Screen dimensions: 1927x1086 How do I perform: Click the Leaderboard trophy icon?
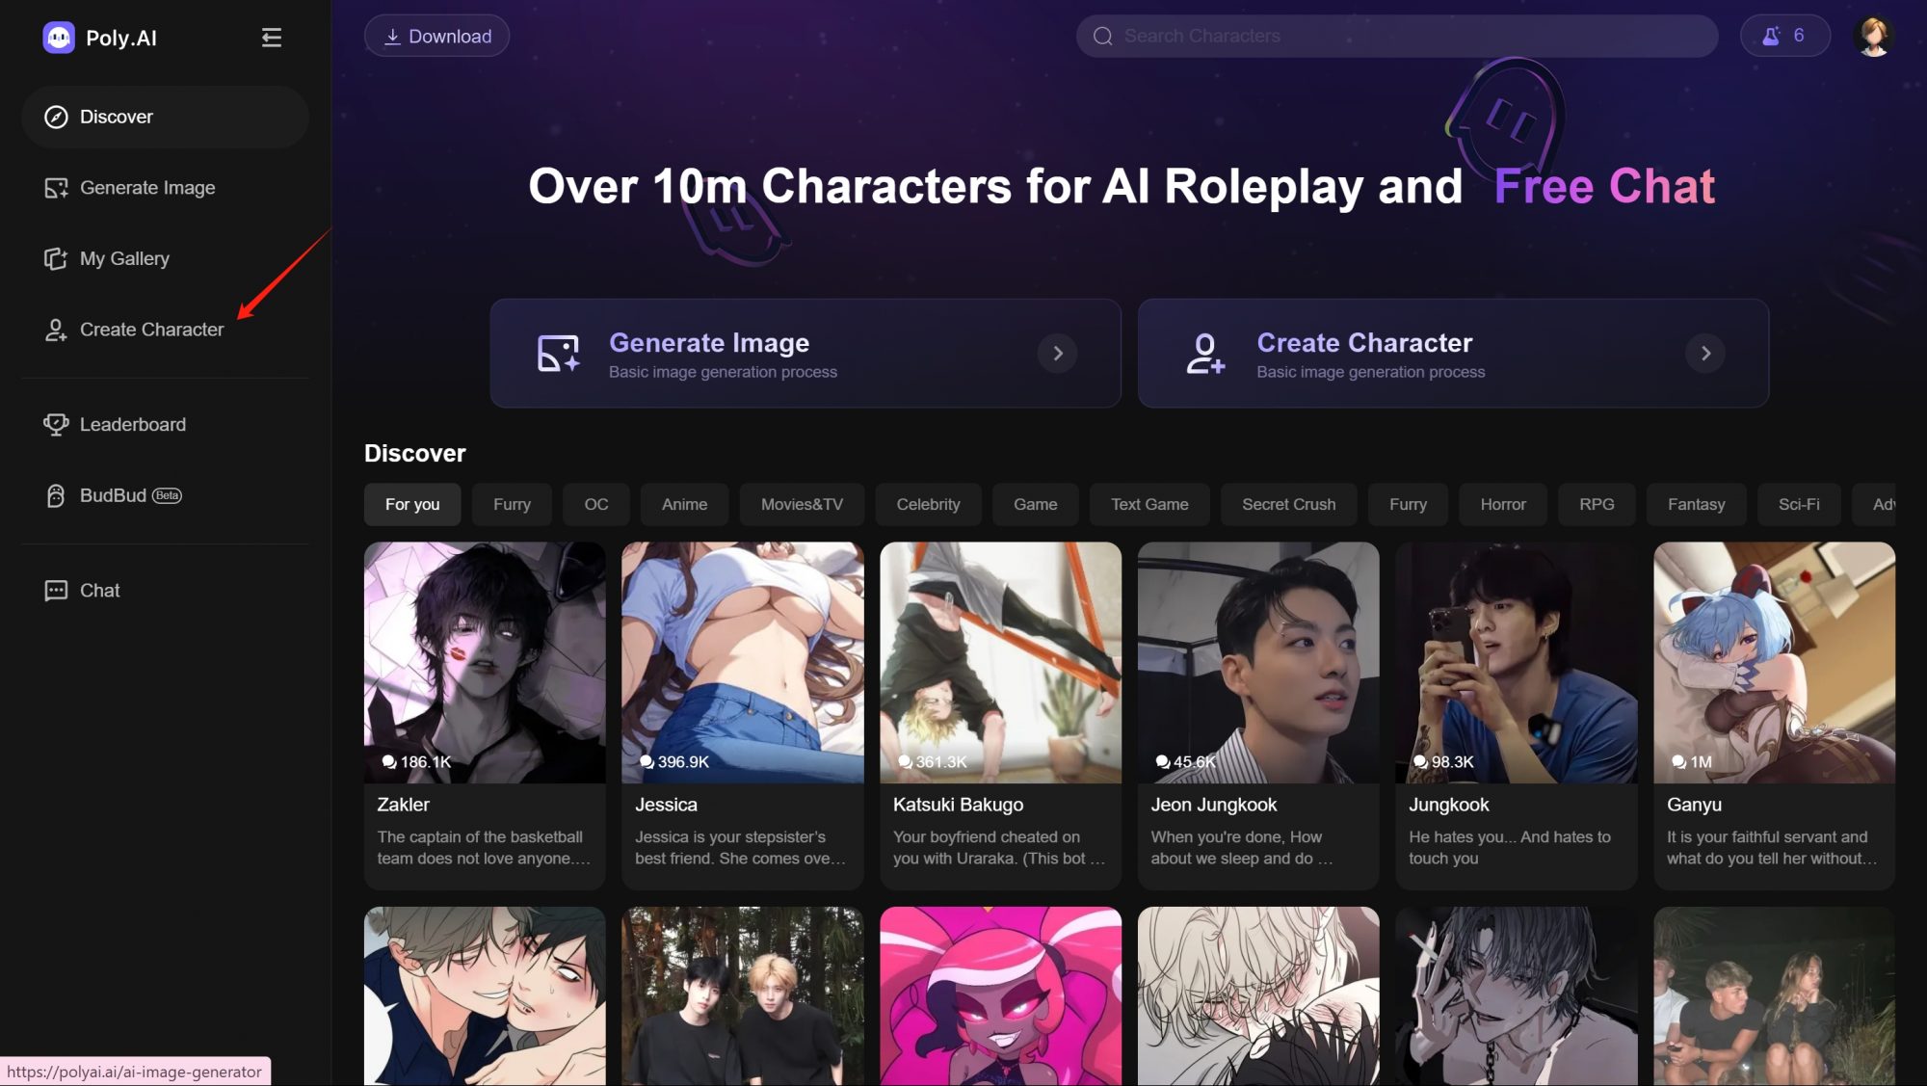pos(56,424)
